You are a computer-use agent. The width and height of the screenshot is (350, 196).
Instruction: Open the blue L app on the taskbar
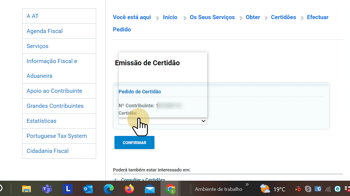pos(68,189)
